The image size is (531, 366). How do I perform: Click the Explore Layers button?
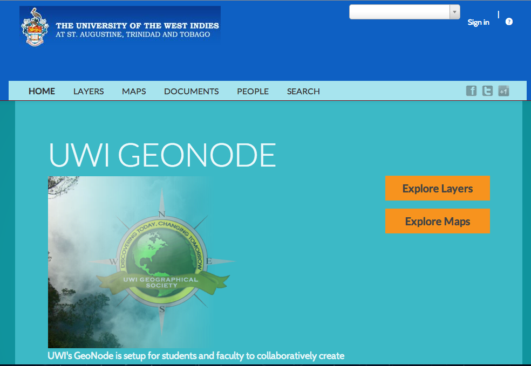(x=438, y=188)
